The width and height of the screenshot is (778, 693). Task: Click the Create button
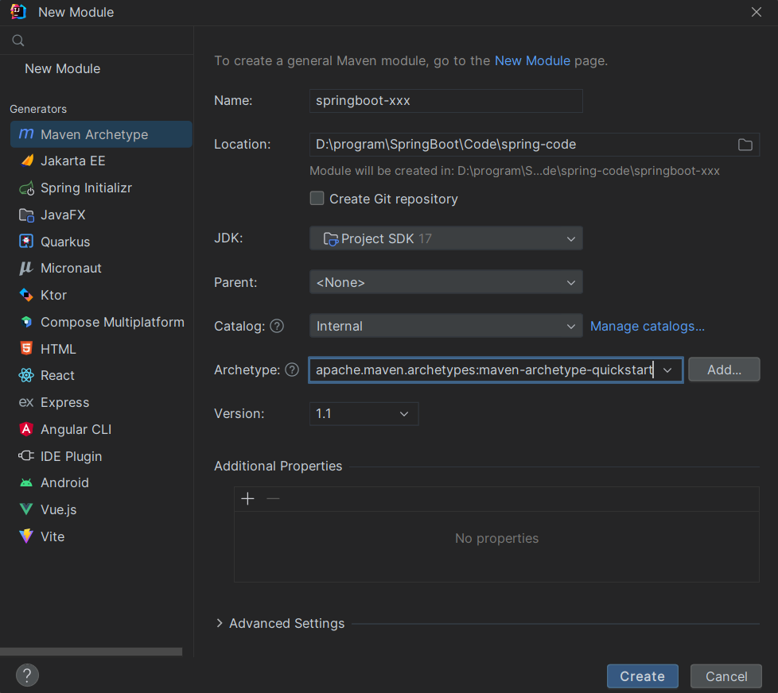[x=643, y=676]
